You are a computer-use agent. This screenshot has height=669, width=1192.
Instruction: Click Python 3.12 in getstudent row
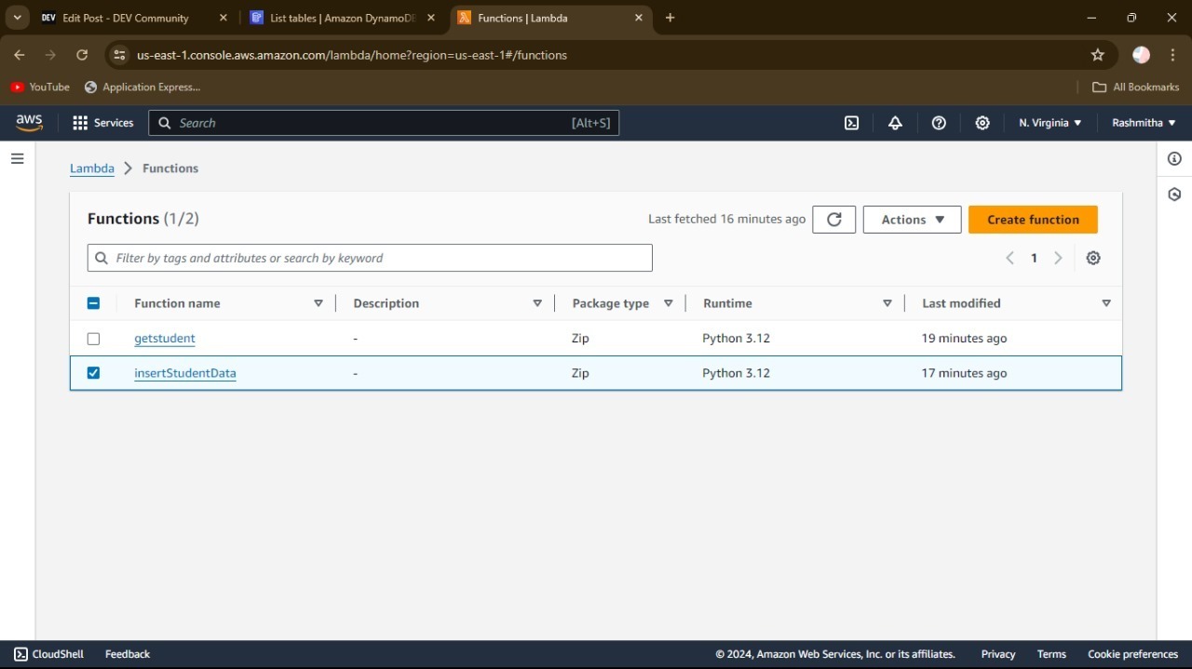tap(736, 339)
